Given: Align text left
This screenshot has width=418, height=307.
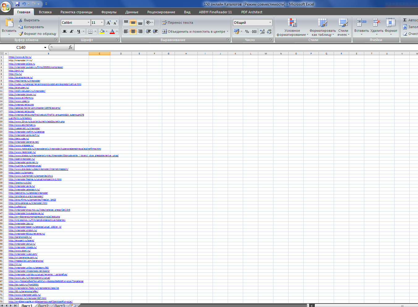Looking at the screenshot, I should [x=126, y=32].
